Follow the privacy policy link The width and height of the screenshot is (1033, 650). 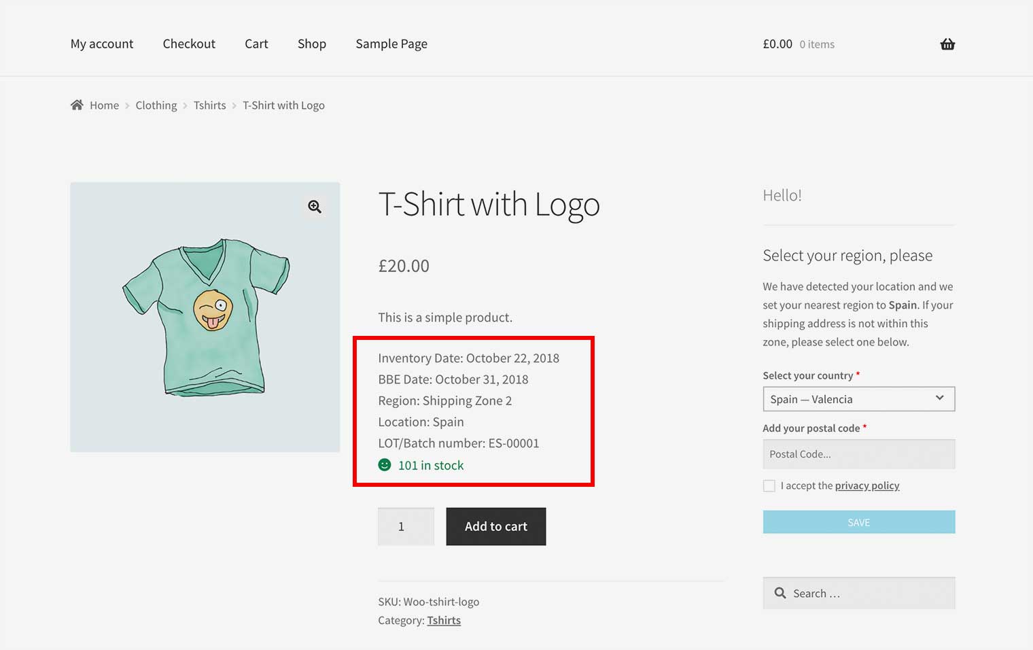coord(866,485)
